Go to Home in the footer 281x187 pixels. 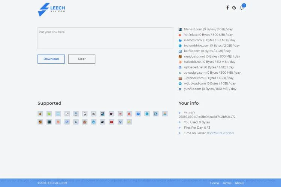(x=214, y=183)
